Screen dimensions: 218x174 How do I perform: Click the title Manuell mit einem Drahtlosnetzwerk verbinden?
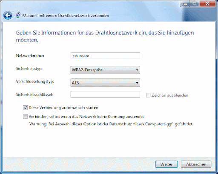point(66,15)
